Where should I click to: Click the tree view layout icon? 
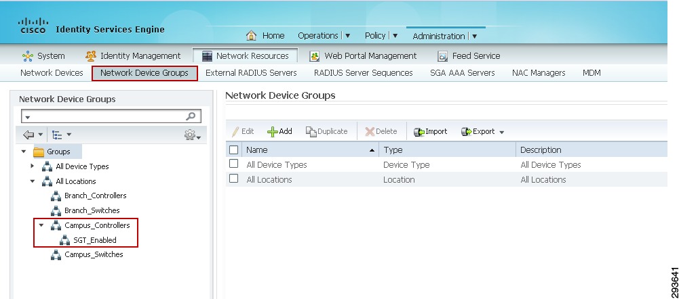click(57, 135)
